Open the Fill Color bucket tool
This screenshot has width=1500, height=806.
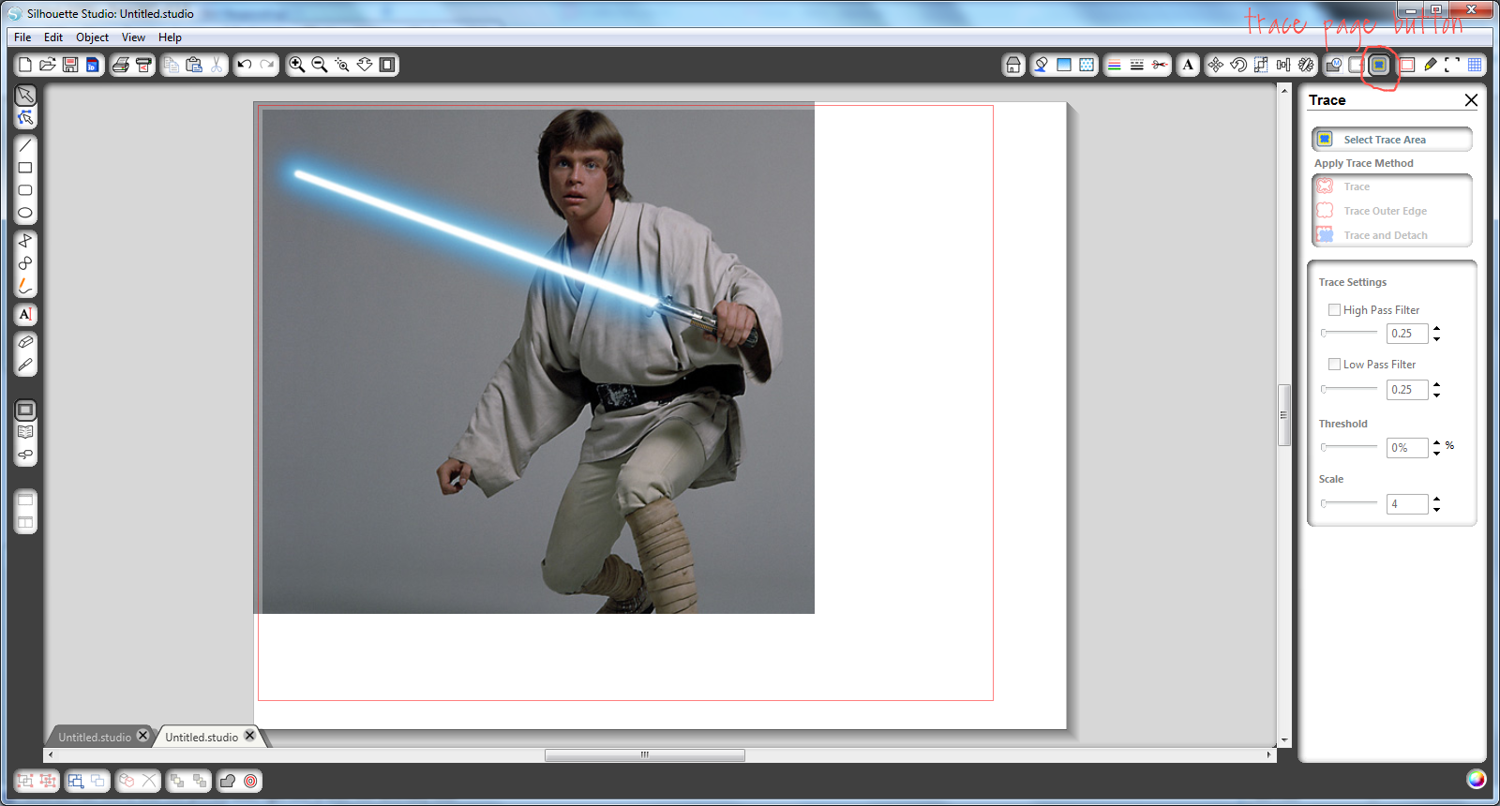point(1041,65)
